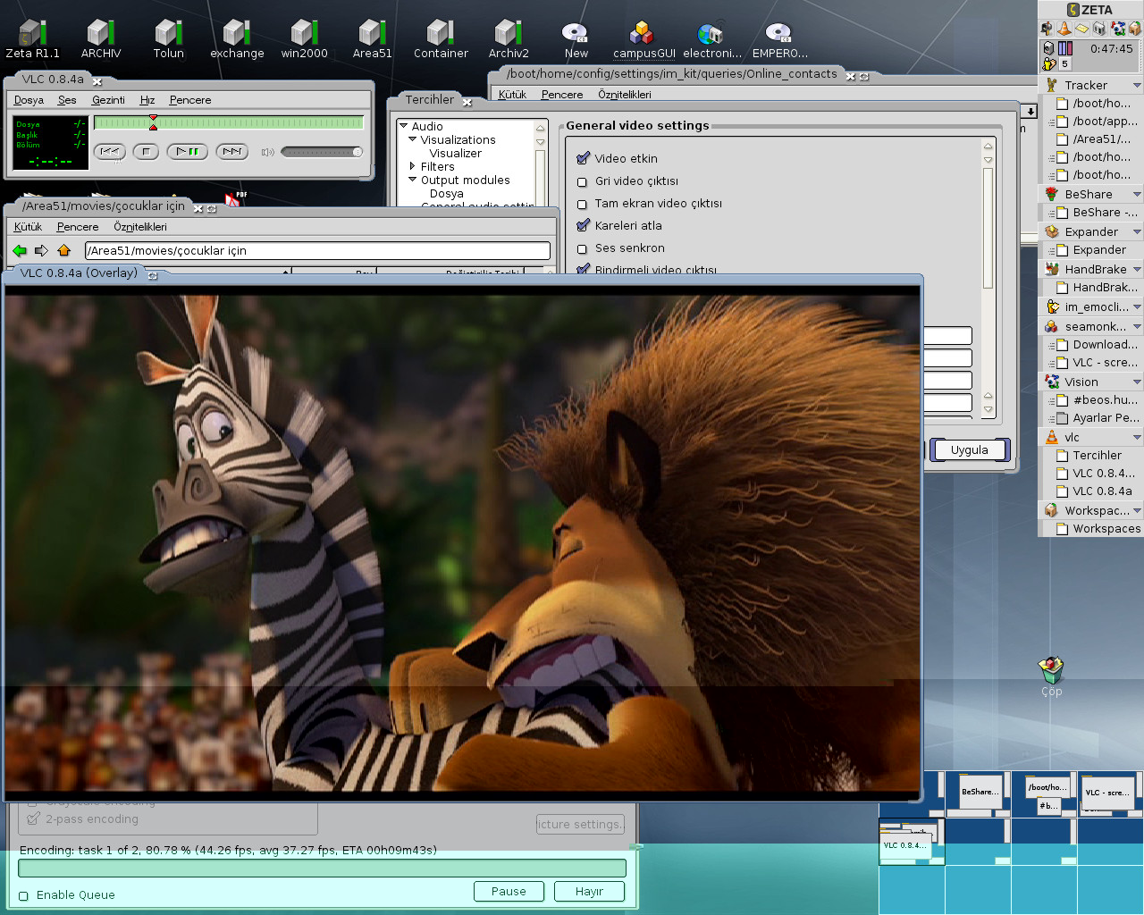This screenshot has width=1144, height=915.
Task: Toggle the Video etkin checkbox
Action: click(x=583, y=158)
